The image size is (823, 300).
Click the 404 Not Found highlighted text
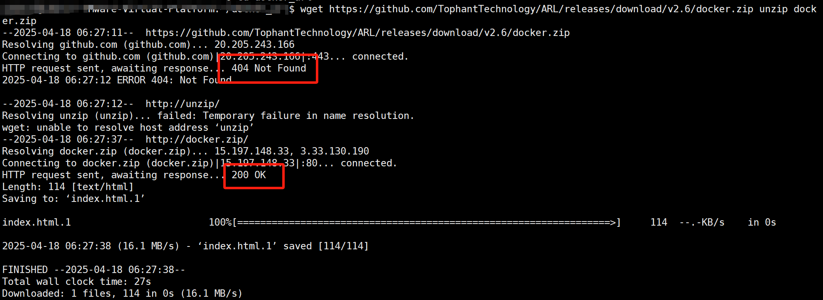(269, 68)
